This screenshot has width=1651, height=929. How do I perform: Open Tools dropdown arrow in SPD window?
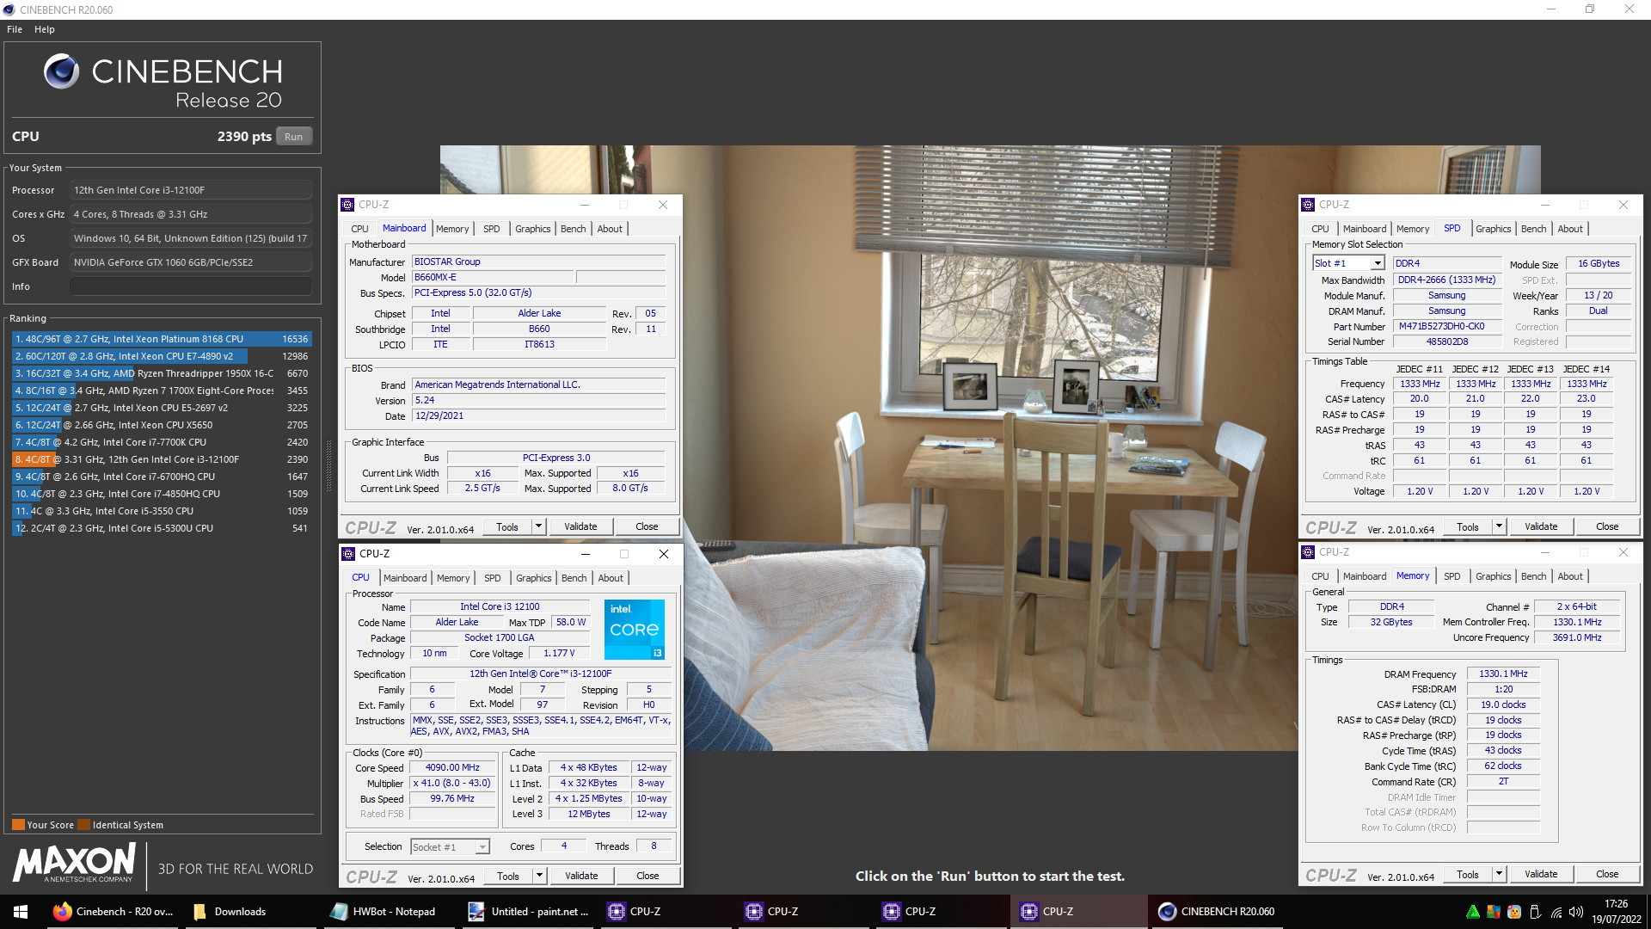coord(1499,526)
